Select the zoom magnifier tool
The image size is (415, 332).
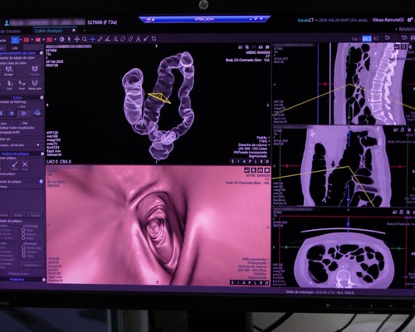(x=85, y=39)
